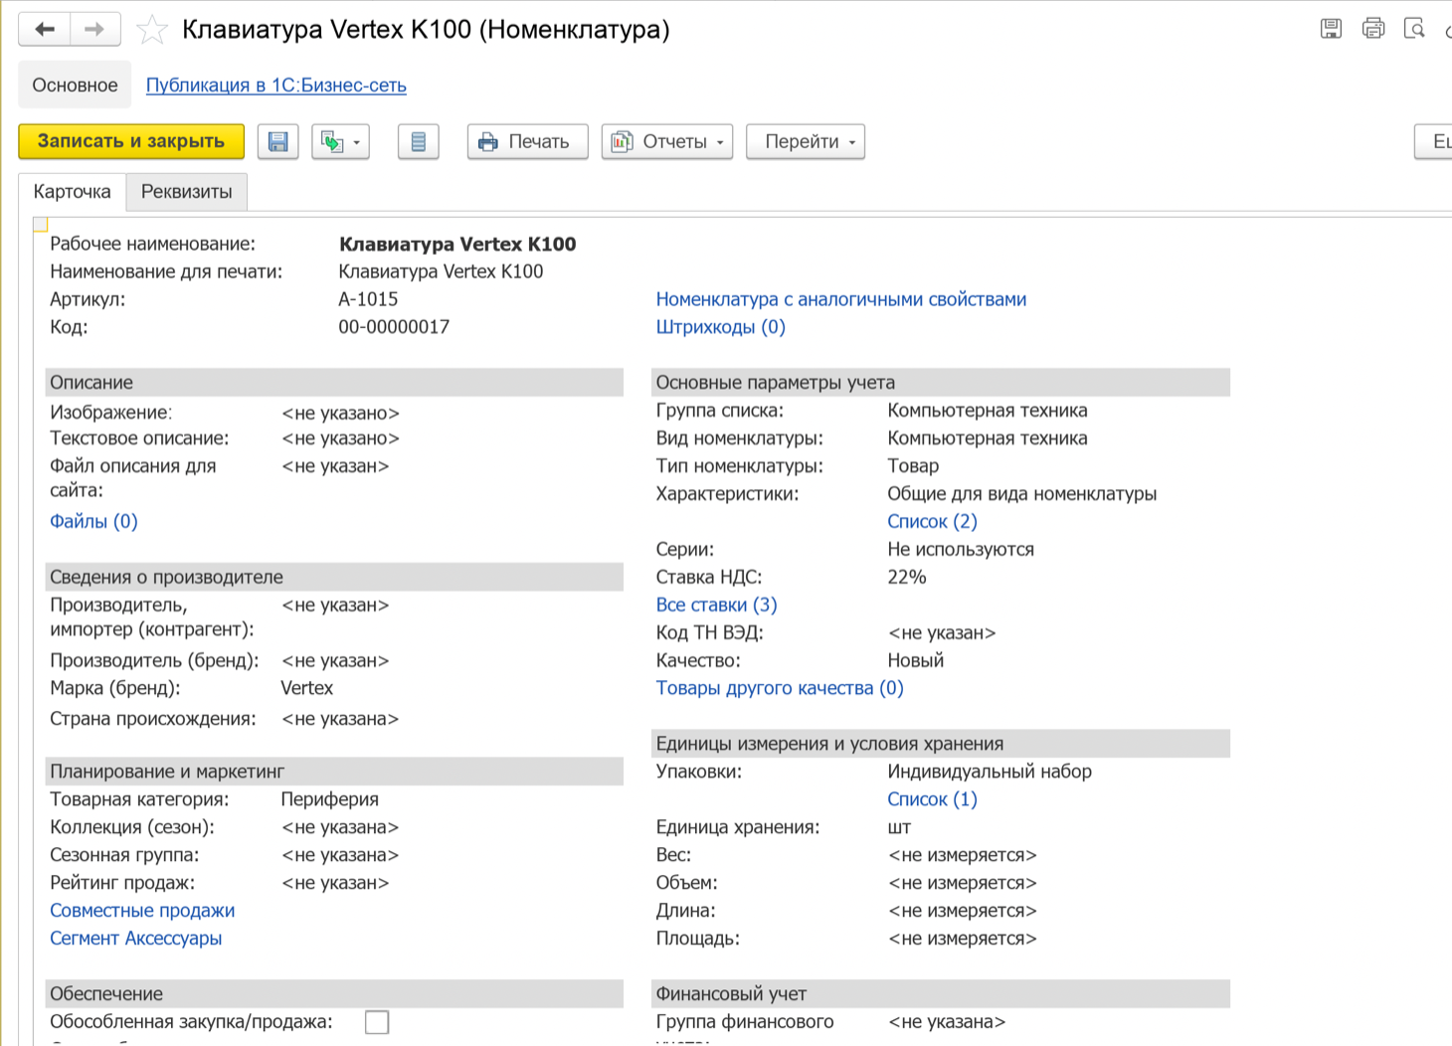Open the Совместные продажи link

tap(142, 911)
